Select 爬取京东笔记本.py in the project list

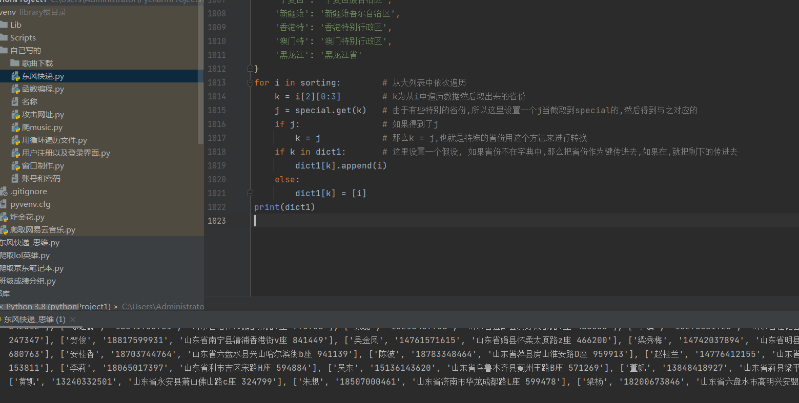(x=32, y=268)
